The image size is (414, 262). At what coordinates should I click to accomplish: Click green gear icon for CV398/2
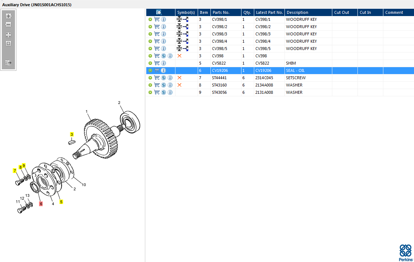tap(150, 27)
